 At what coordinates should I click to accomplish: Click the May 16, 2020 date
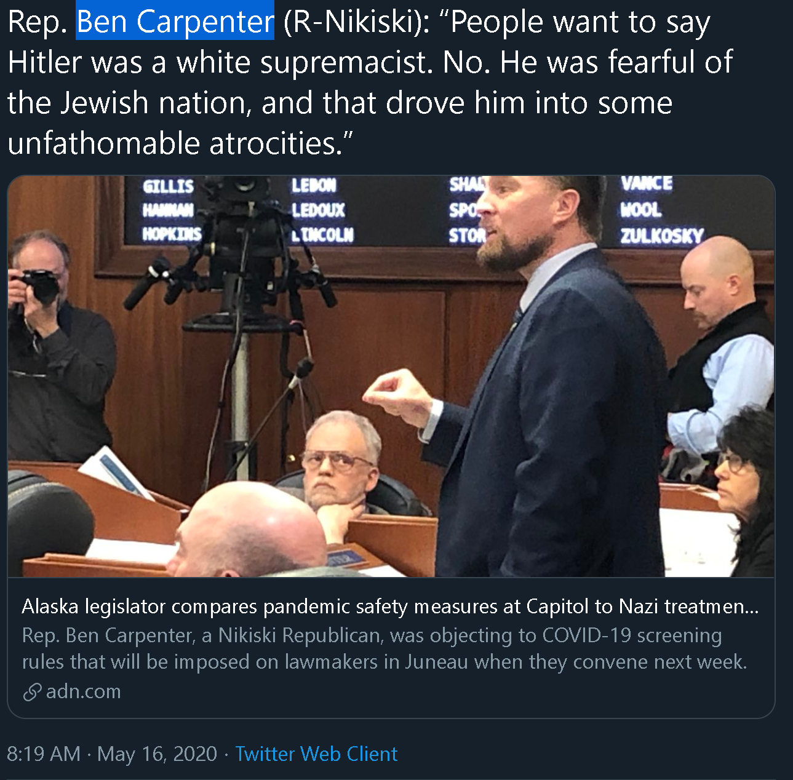157,754
